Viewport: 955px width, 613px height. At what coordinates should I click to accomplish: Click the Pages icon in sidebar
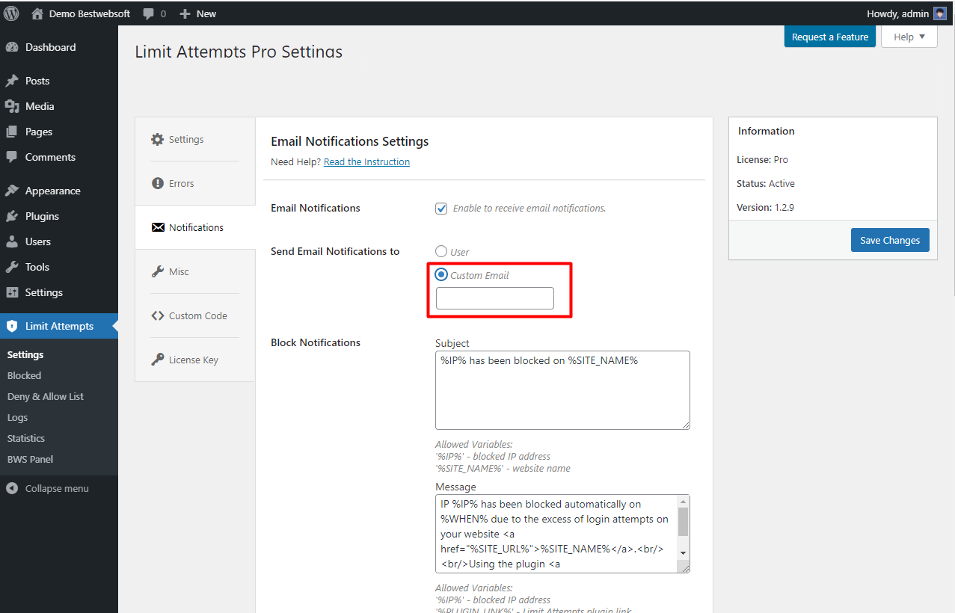tap(12, 132)
